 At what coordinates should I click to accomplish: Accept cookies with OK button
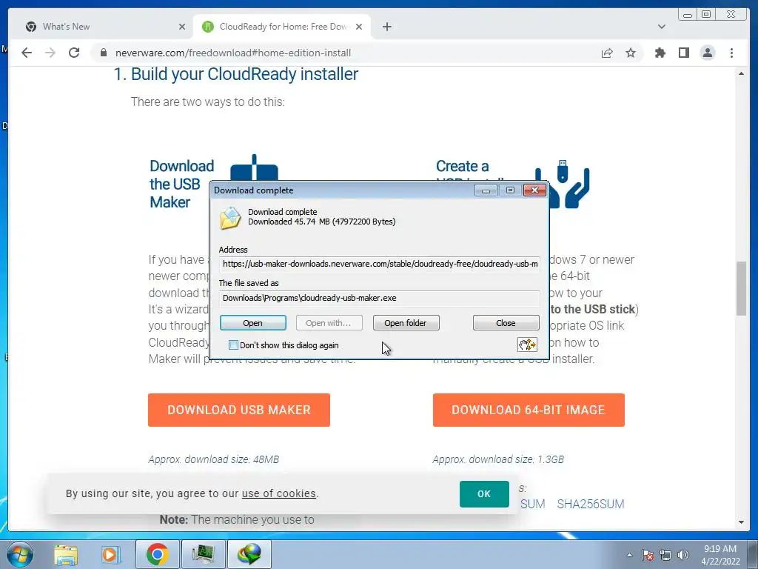point(484,494)
